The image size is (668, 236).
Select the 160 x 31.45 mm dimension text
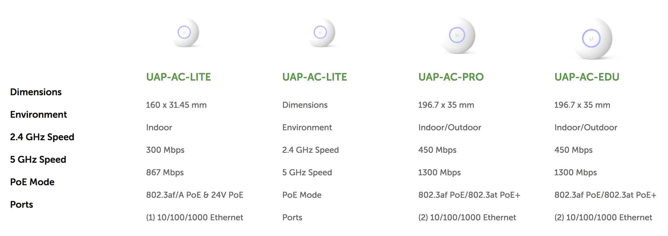(176, 105)
